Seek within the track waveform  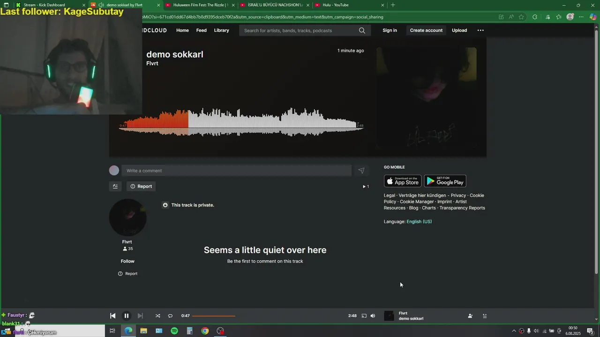tap(241, 123)
